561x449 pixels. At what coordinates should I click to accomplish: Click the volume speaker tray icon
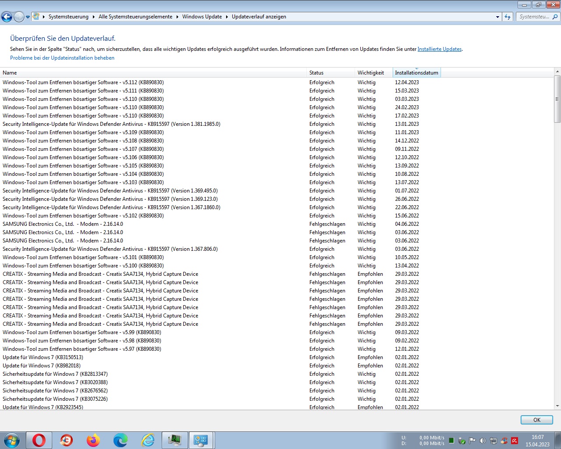pos(483,441)
